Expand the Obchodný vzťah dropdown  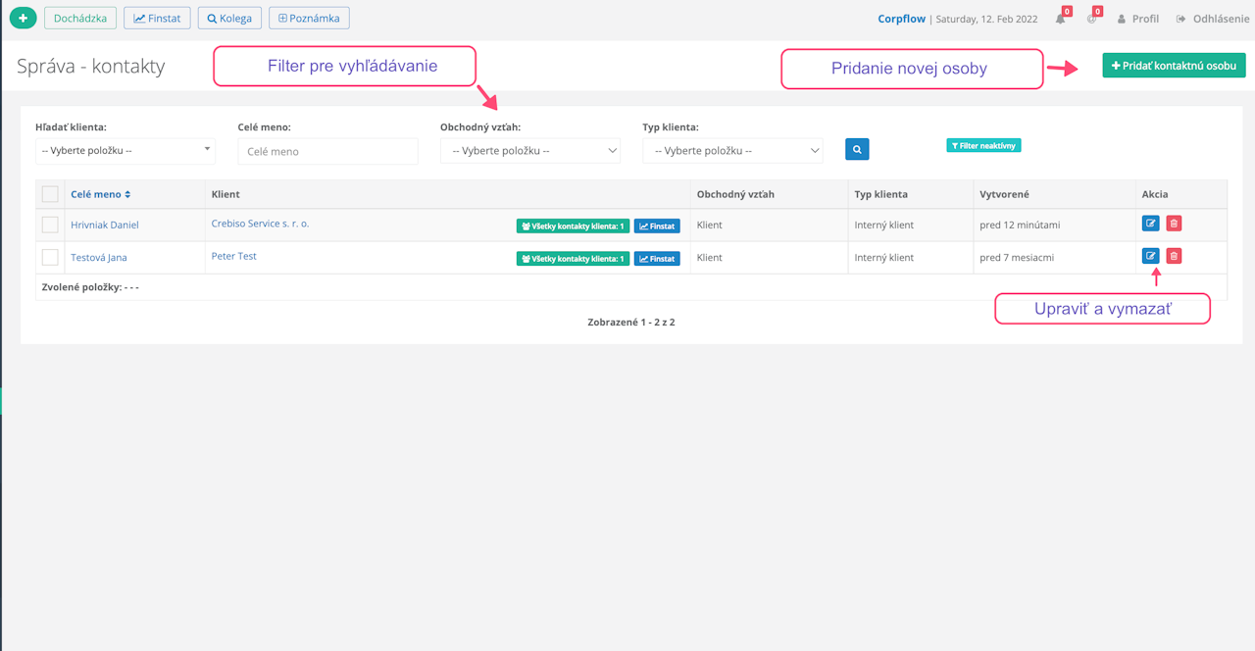coord(529,151)
